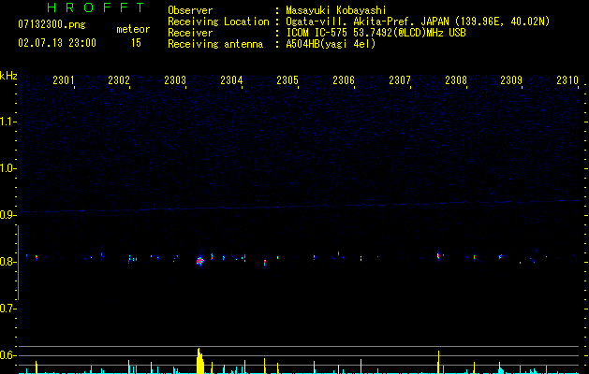Viewport: 589px width, 374px height.
Task: Click the ICOM IC-575 receiver value
Action: [x=375, y=33]
